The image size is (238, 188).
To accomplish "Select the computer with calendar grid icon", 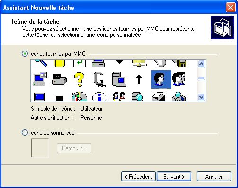I will pos(40,79).
